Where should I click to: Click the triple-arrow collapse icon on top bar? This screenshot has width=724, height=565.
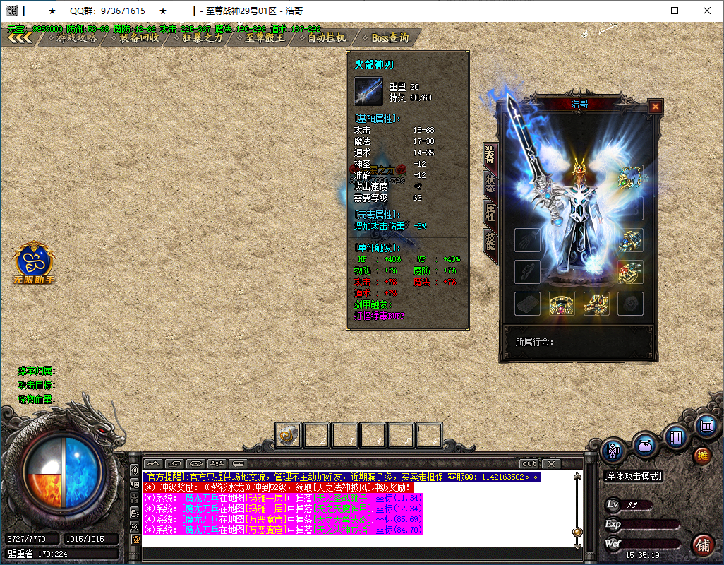[x=20, y=38]
